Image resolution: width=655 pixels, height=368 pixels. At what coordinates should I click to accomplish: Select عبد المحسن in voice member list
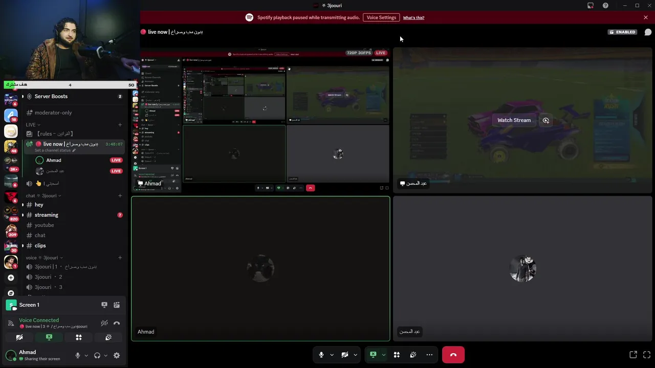tap(78, 171)
